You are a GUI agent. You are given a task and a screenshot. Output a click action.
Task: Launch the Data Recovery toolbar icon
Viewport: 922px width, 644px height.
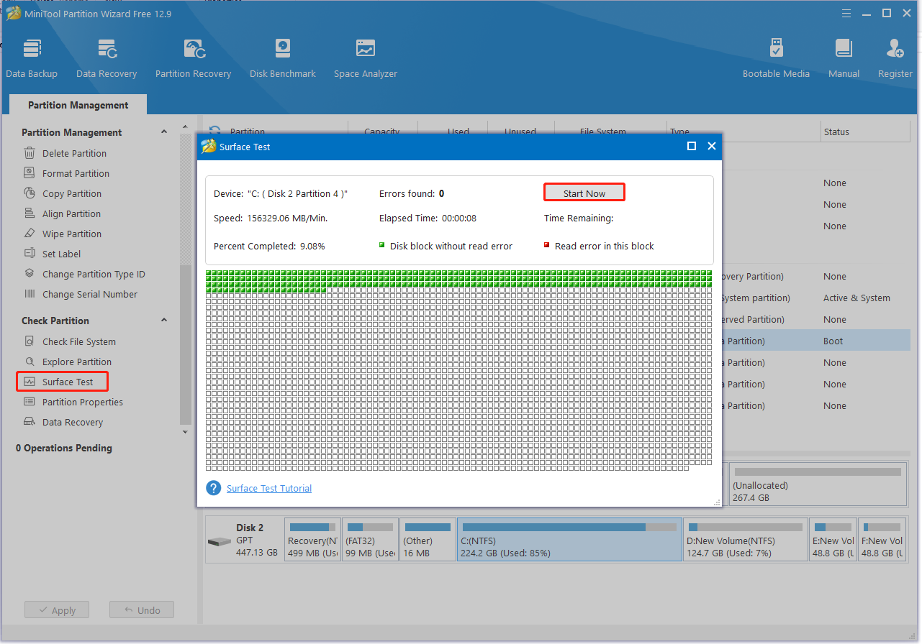tap(107, 58)
